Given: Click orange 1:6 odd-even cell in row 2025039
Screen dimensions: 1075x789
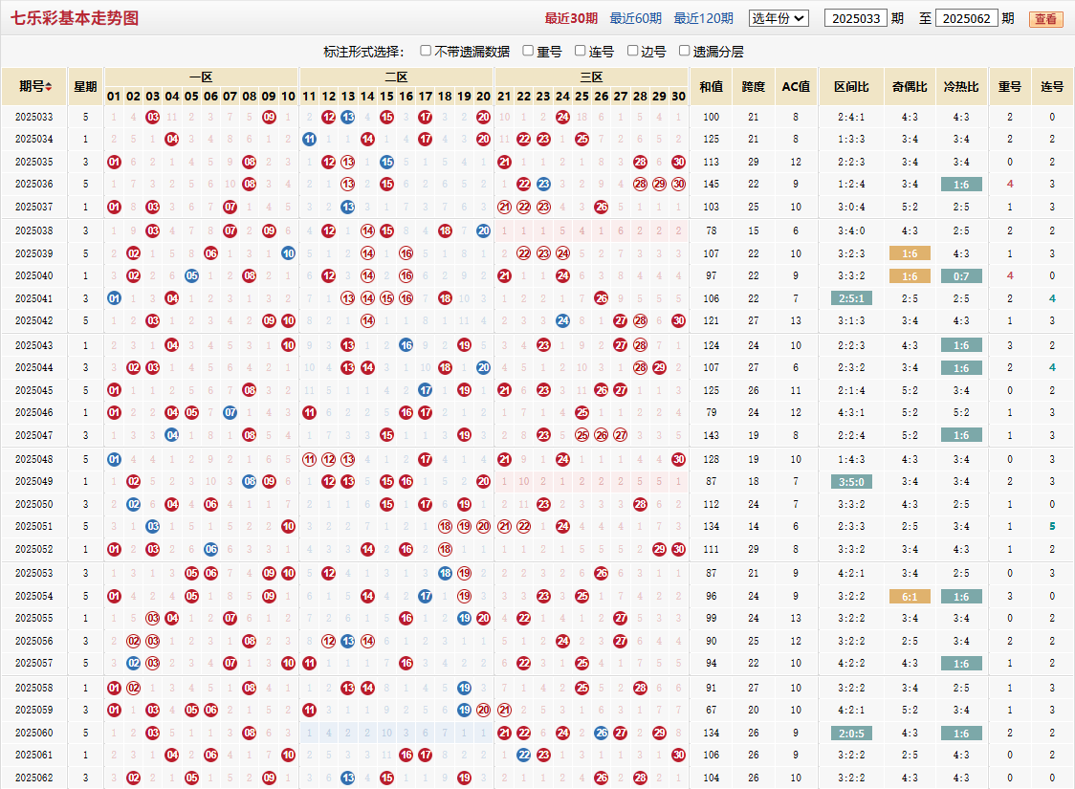Looking at the screenshot, I should click(x=910, y=253).
